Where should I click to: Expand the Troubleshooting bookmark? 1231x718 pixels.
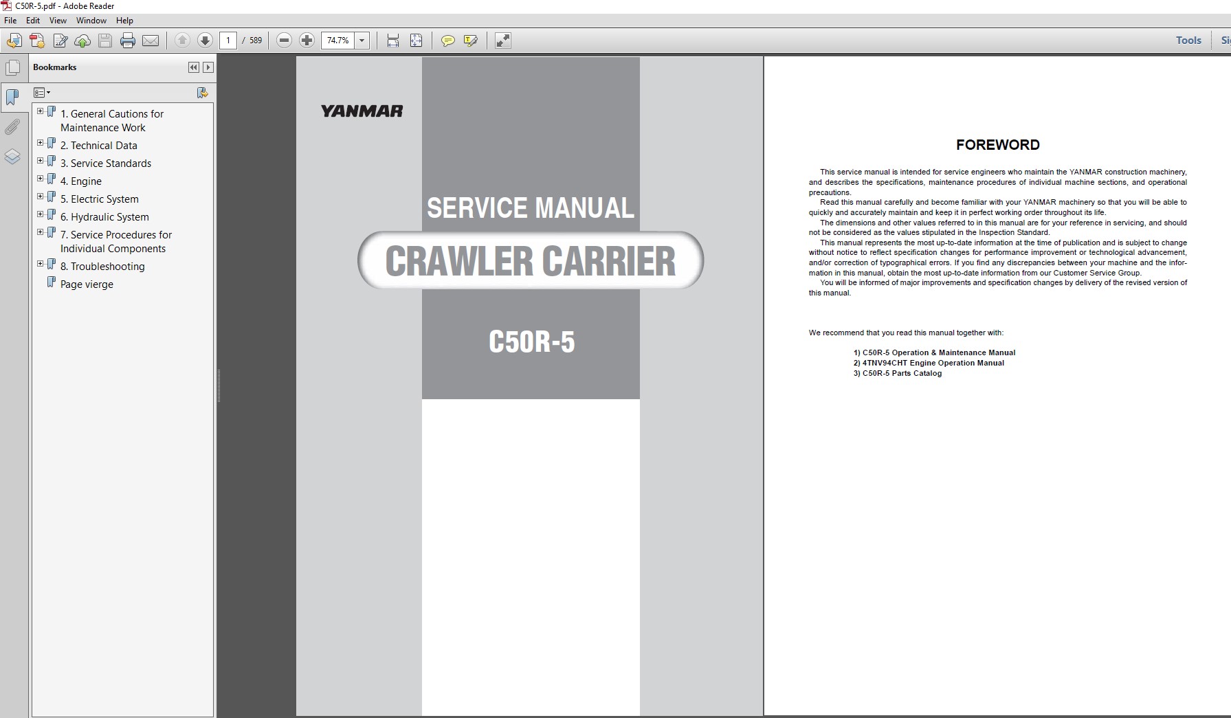[40, 264]
